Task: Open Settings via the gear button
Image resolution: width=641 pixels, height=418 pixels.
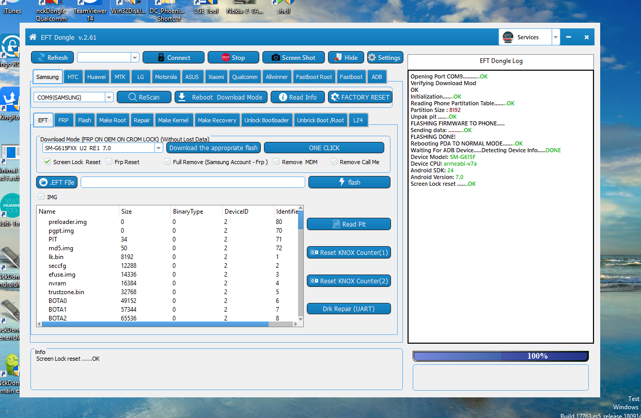Action: [x=384, y=57]
